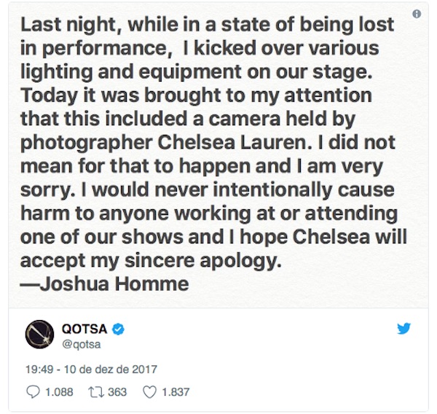Visit the @qotsa handle link
This screenshot has height=414, width=437.
81,344
